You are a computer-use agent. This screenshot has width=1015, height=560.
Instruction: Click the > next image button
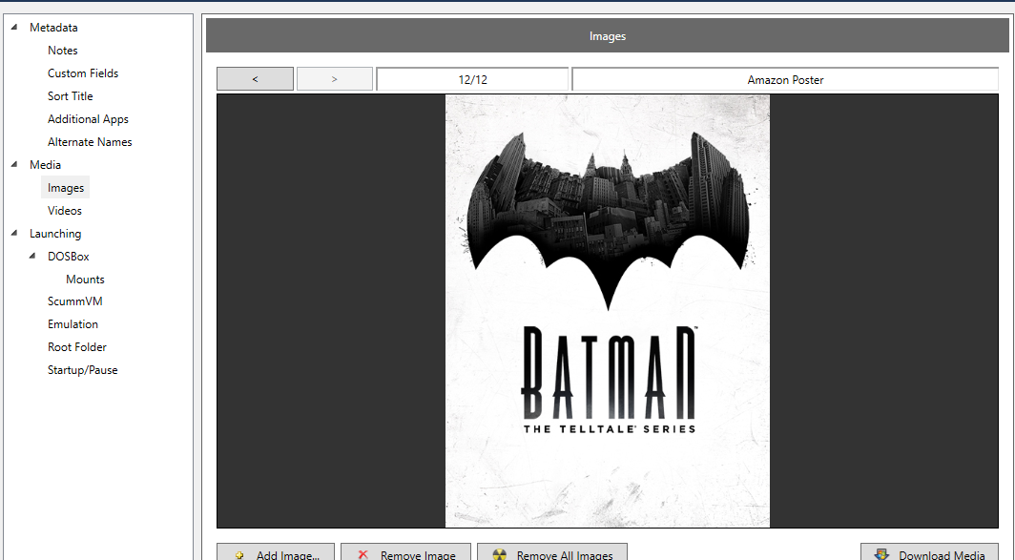click(335, 79)
